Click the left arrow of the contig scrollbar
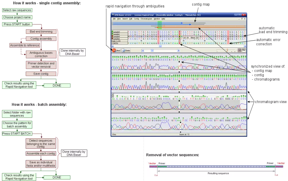288x181 pixels. point(112,46)
